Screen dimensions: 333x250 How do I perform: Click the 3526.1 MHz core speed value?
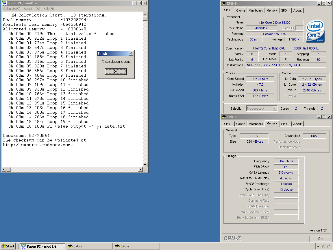(260, 79)
